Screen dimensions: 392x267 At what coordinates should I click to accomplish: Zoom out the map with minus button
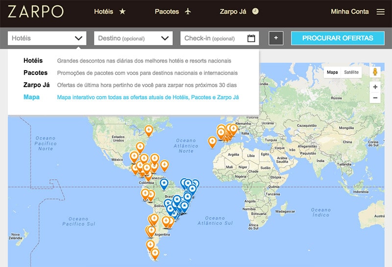[x=375, y=98]
